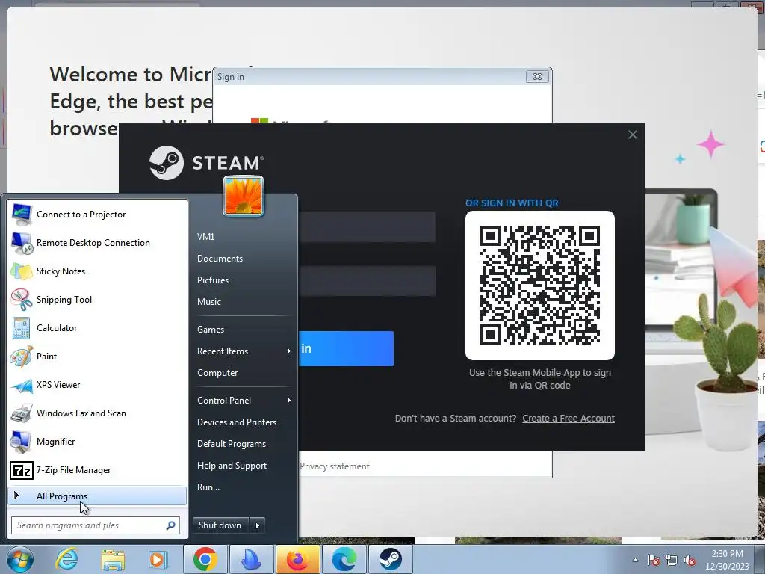Viewport: 765px width, 574px height.
Task: Open Windows Media Player taskbar icon
Action: (x=158, y=559)
